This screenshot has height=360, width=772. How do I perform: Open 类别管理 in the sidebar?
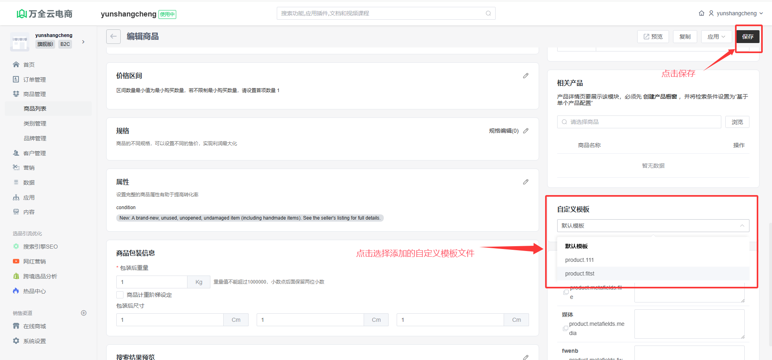coord(35,123)
